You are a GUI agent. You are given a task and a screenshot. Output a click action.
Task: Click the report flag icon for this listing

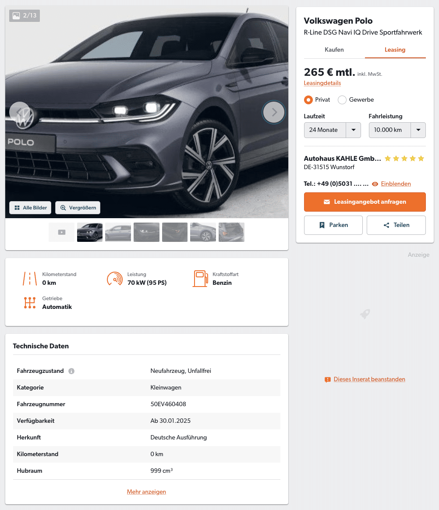[327, 379]
